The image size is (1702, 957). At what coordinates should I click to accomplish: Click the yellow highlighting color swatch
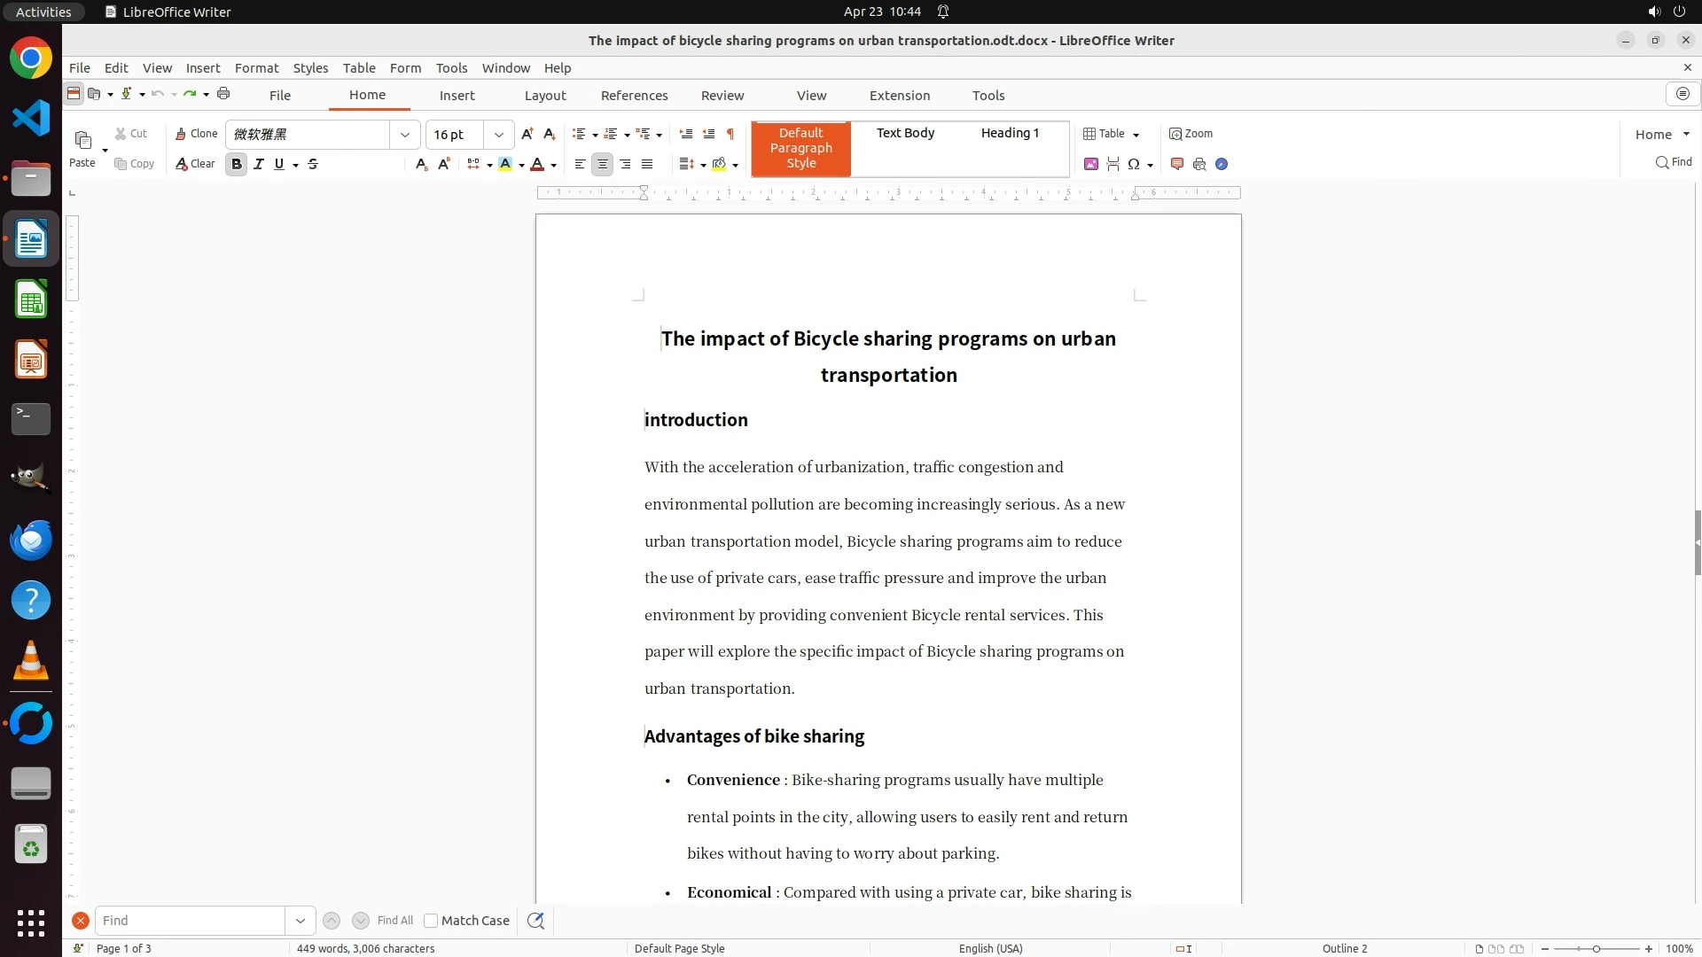tap(505, 164)
